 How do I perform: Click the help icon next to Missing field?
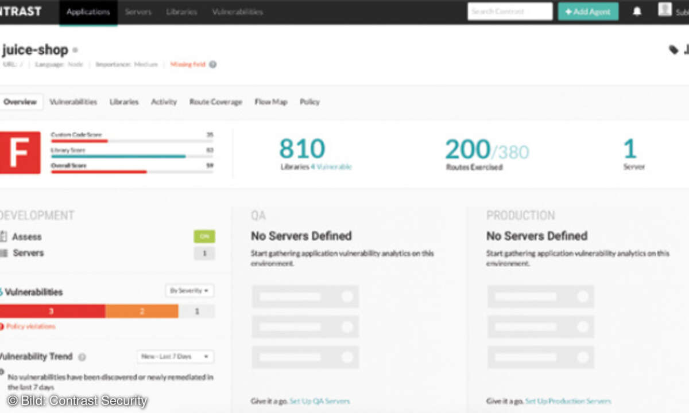point(212,65)
